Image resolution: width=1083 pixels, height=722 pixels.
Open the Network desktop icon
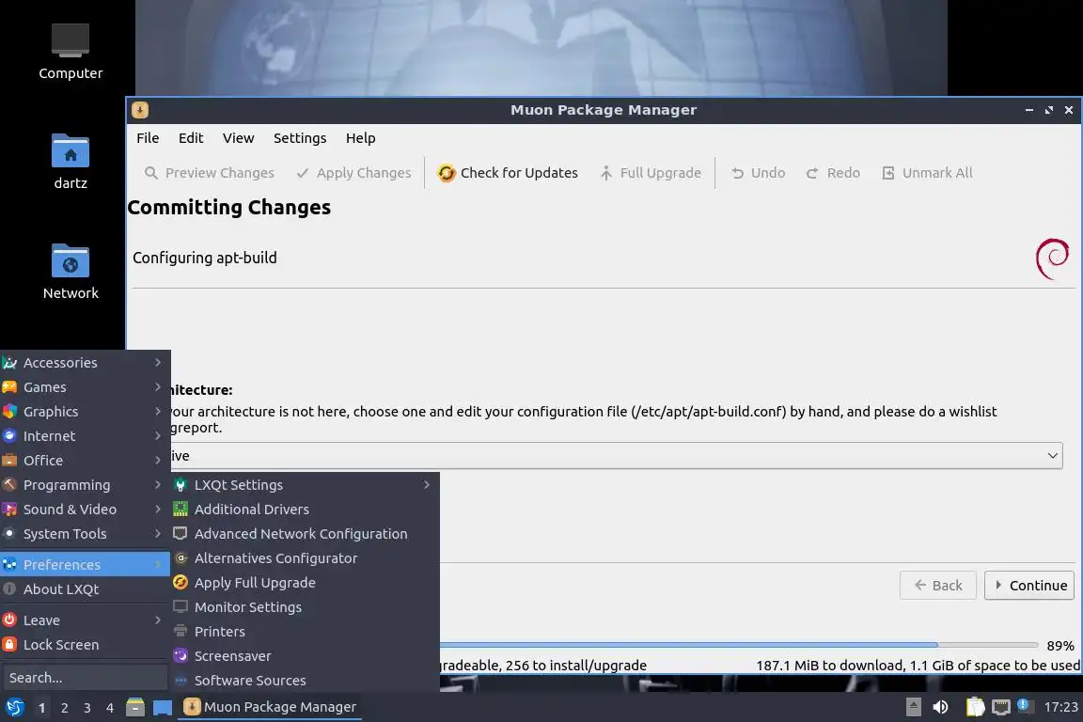pyautogui.click(x=70, y=272)
